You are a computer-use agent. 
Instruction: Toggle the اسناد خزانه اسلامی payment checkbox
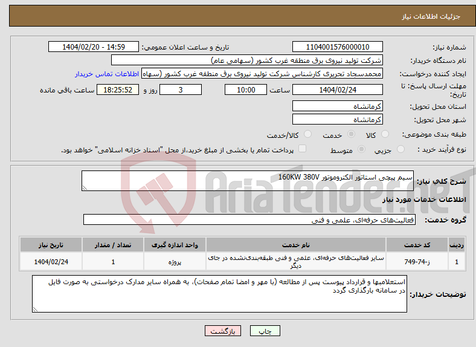coord(303,149)
